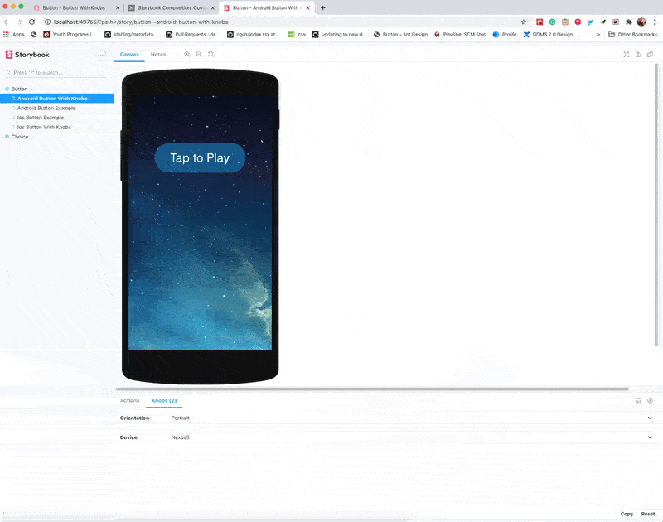Open the Pipeline: SCM Step bookmark
The height and width of the screenshot is (522, 663).
click(461, 35)
